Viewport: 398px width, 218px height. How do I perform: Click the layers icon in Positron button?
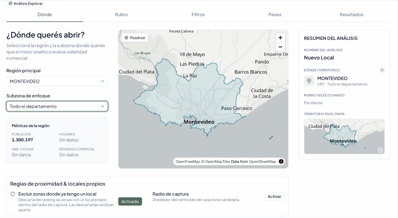pos(126,38)
